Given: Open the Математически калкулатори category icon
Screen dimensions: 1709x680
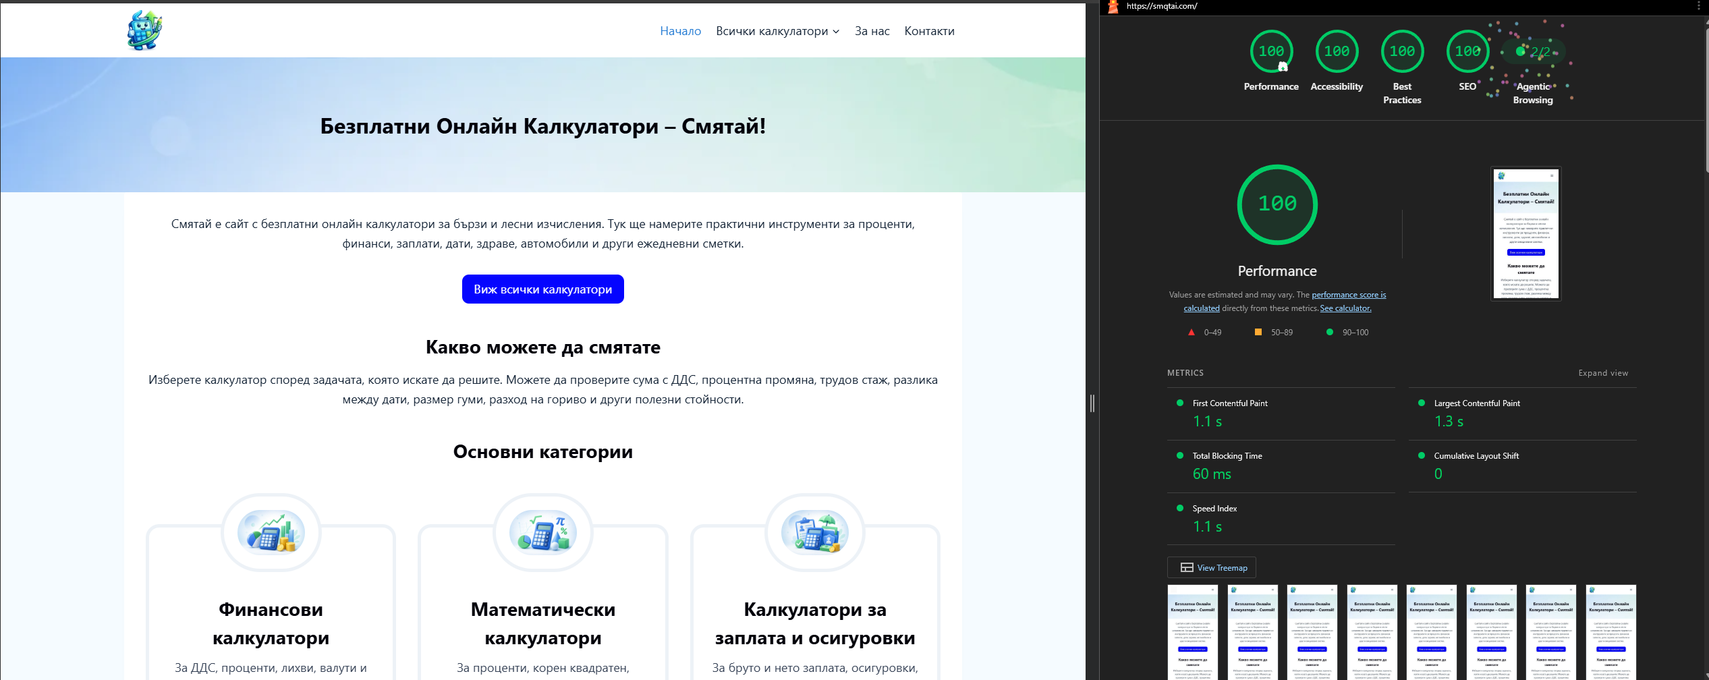Looking at the screenshot, I should (542, 532).
